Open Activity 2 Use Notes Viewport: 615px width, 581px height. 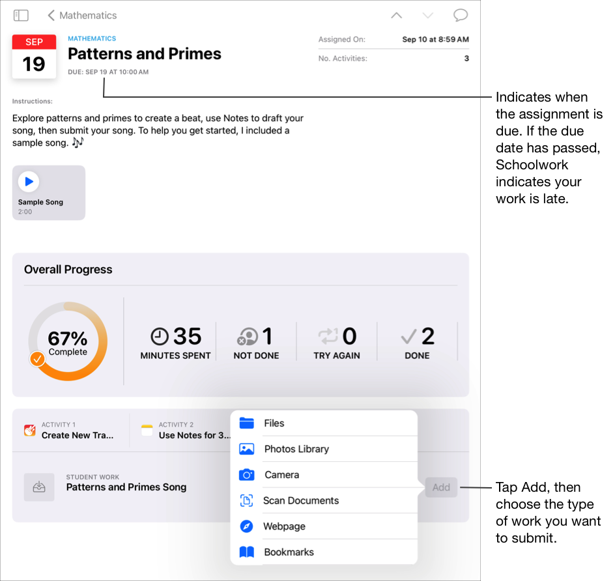click(x=186, y=430)
